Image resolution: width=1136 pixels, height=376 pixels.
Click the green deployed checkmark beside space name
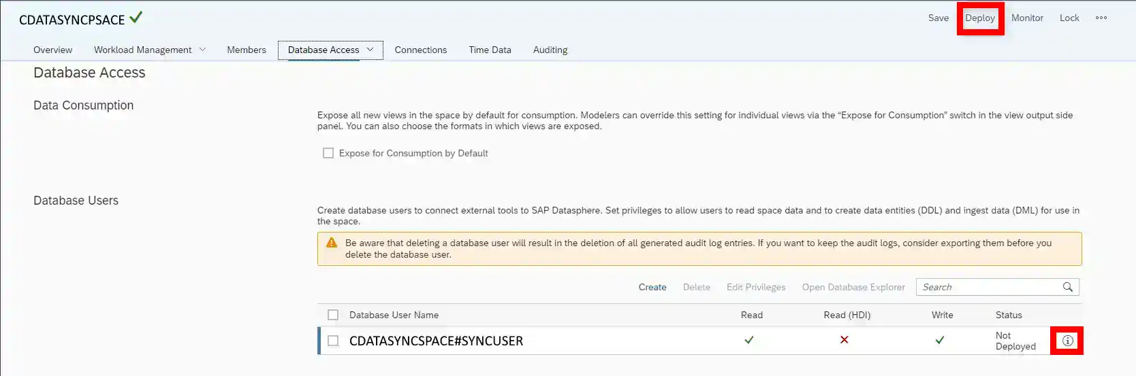(x=136, y=18)
